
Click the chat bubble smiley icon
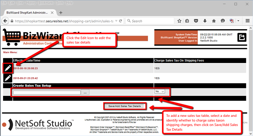[223, 21]
